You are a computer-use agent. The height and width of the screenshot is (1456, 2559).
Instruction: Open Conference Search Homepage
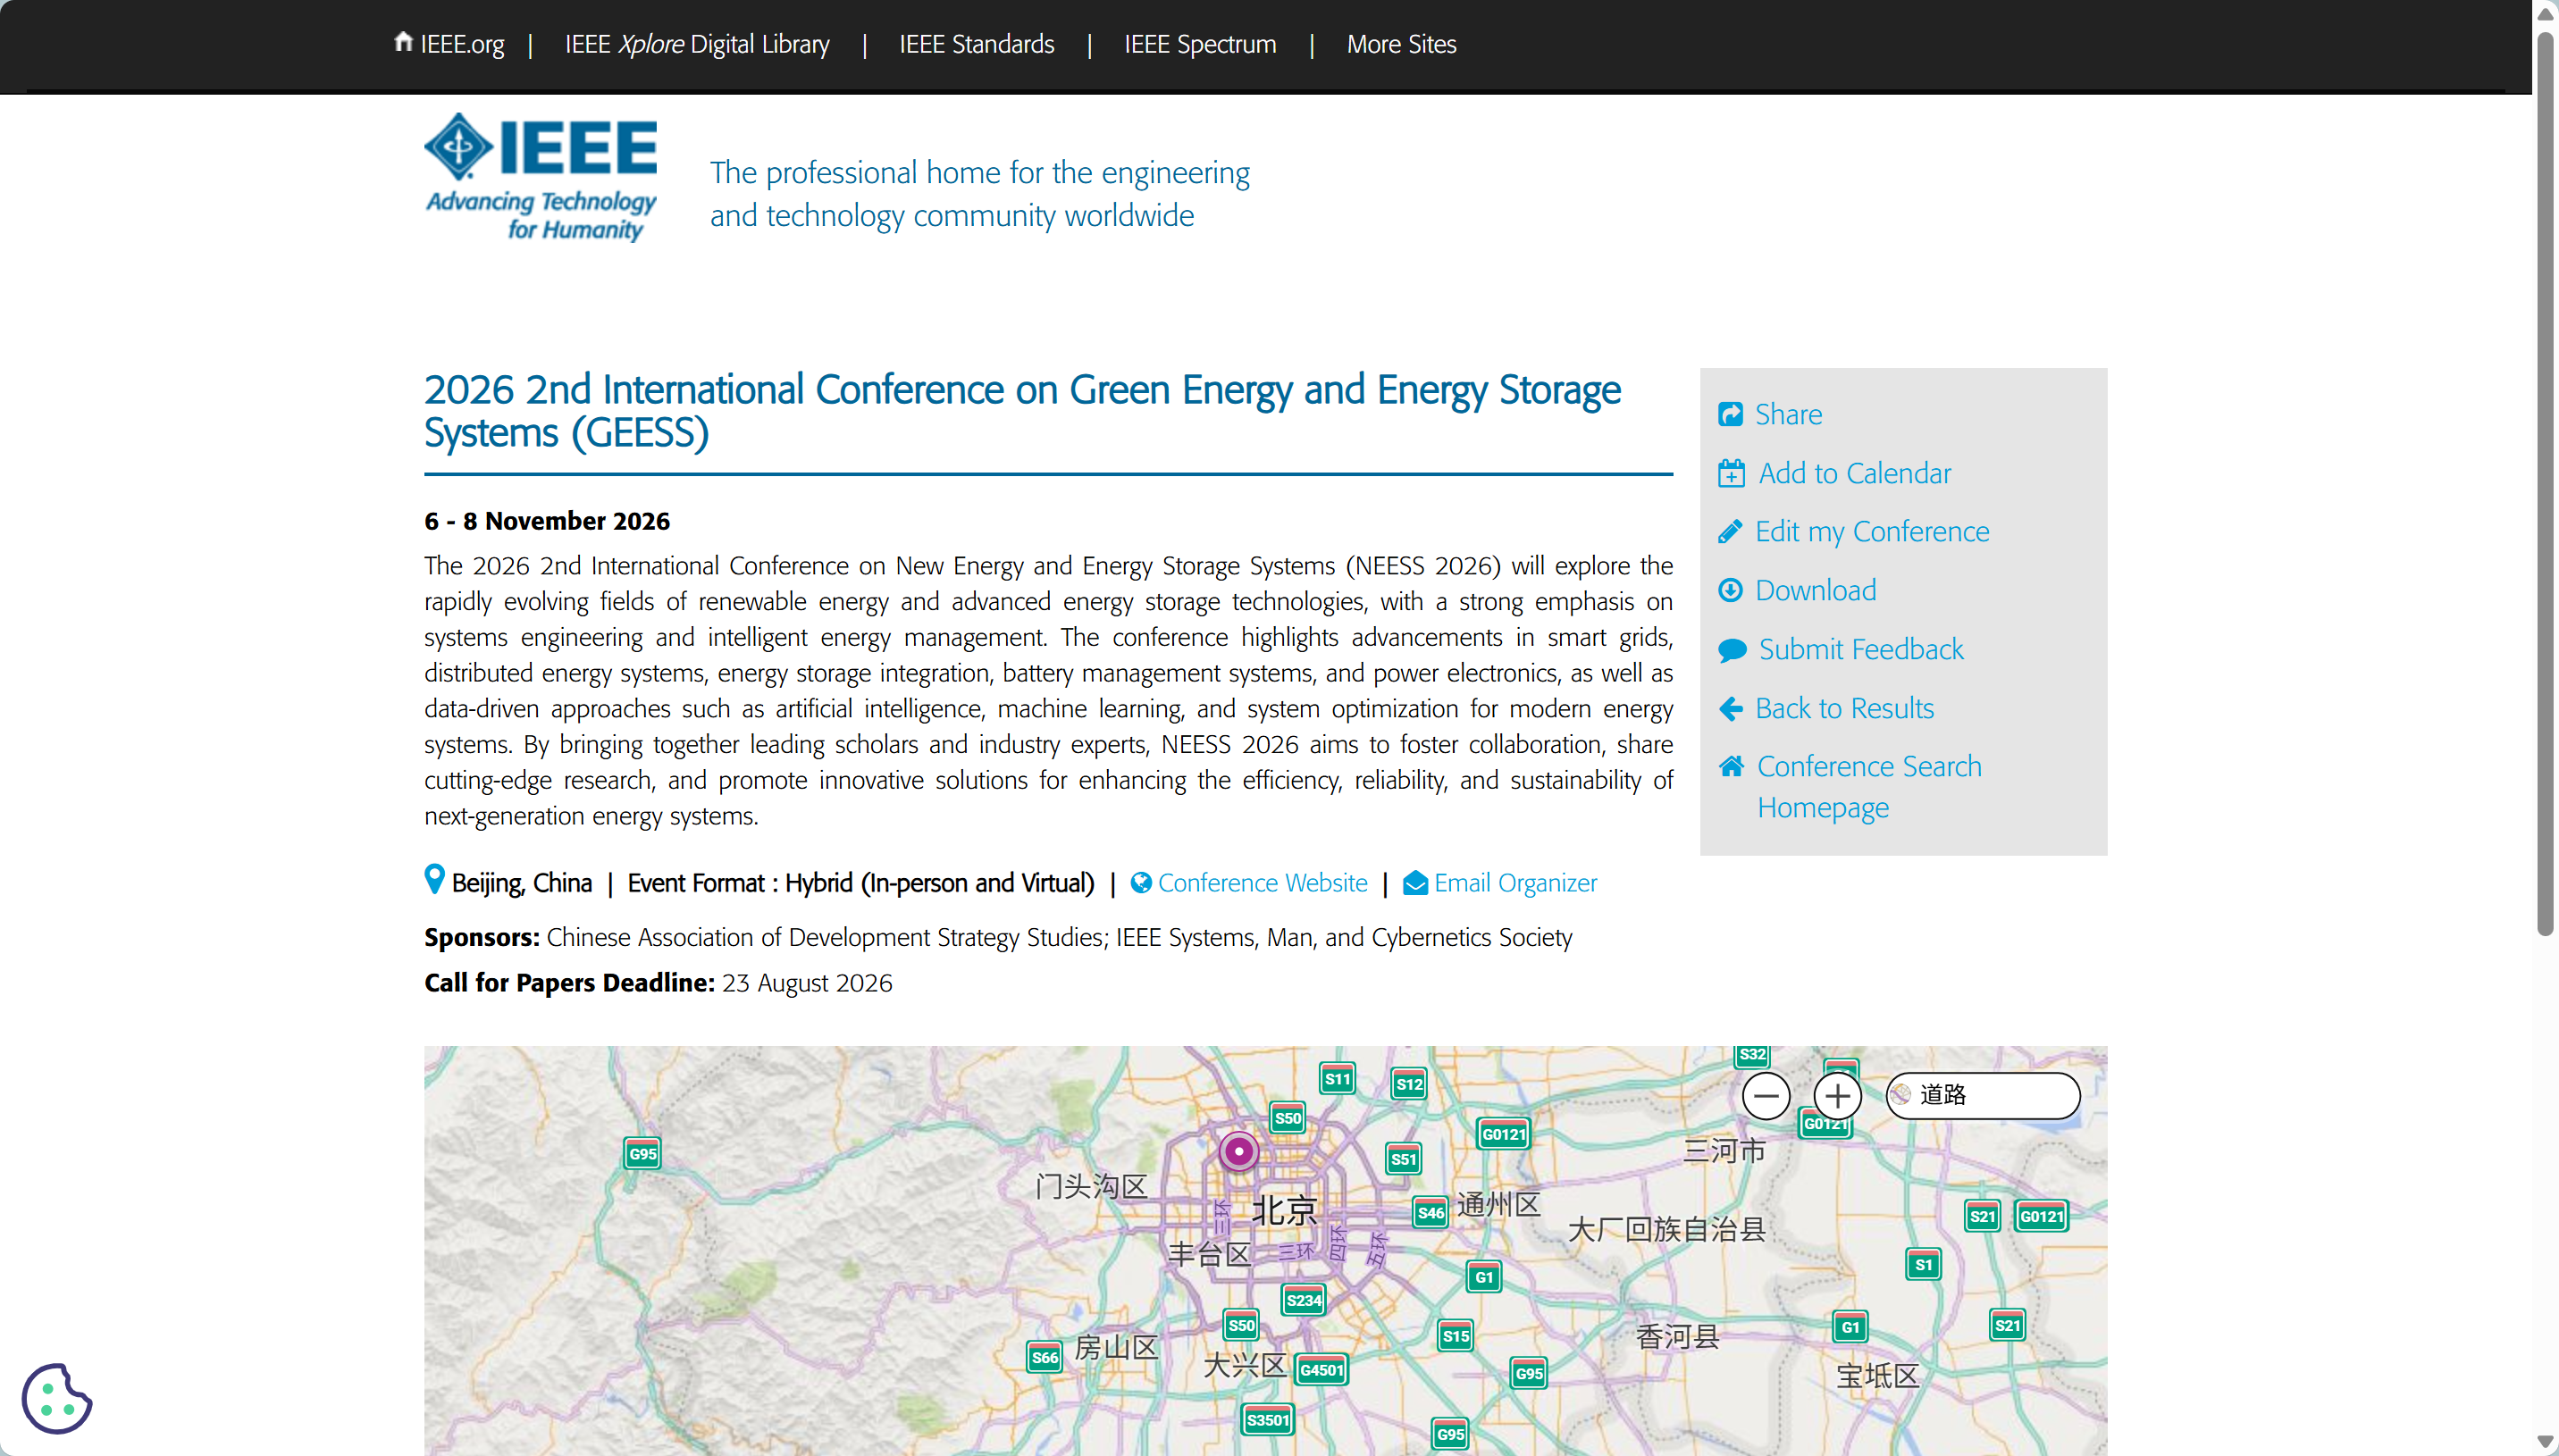tap(1868, 786)
